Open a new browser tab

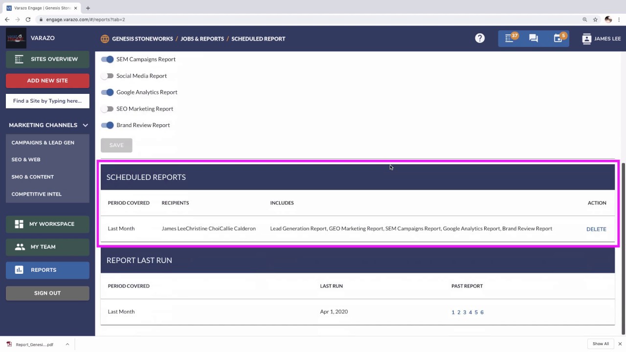click(x=88, y=8)
